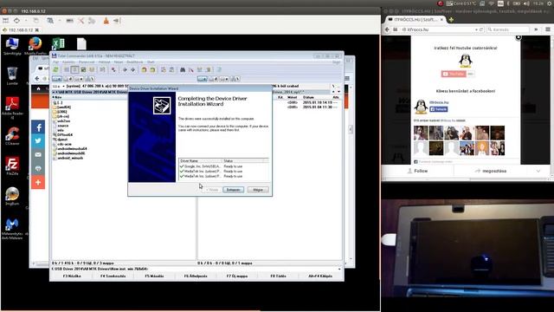Open the Beállítások menu
The width and height of the screenshot is (554, 312).
(x=135, y=62)
